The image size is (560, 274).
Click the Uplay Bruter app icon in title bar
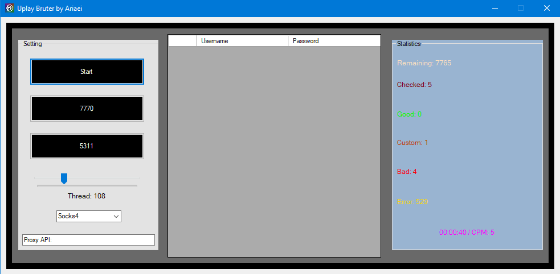(x=10, y=8)
